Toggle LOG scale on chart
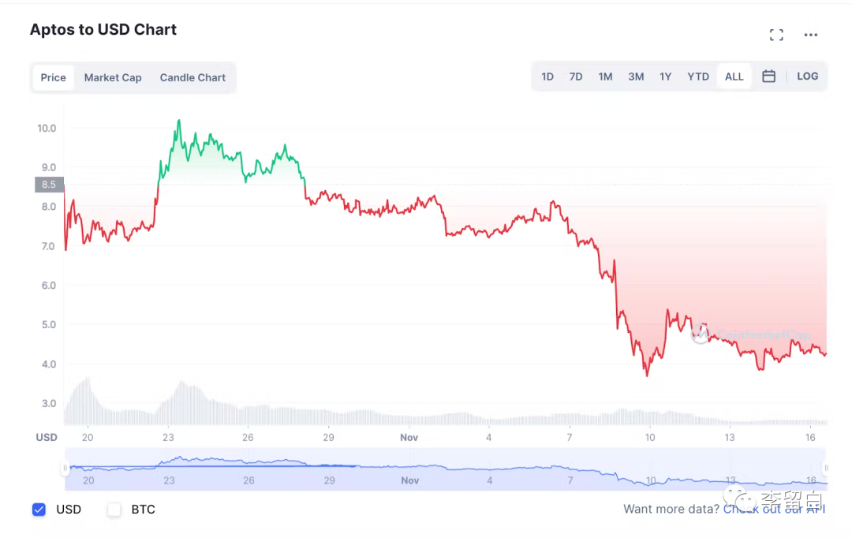Viewport: 852px width, 538px height. (807, 77)
